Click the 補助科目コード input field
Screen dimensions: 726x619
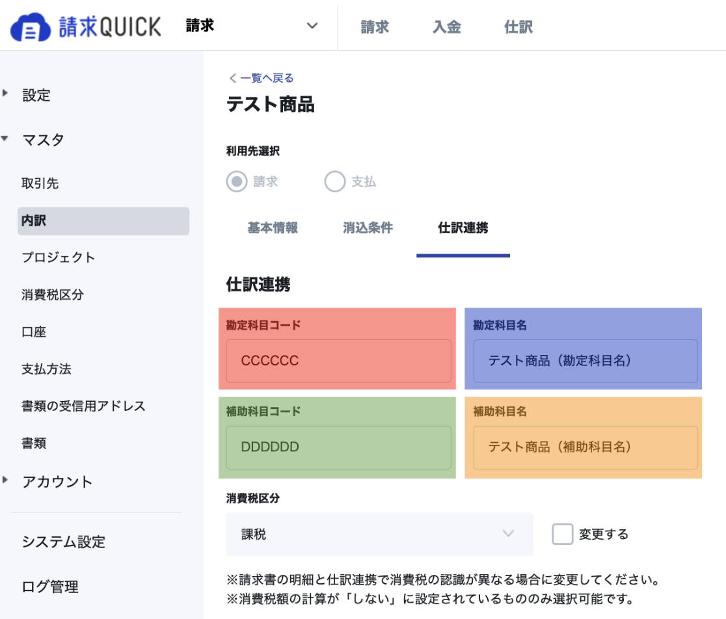[338, 447]
